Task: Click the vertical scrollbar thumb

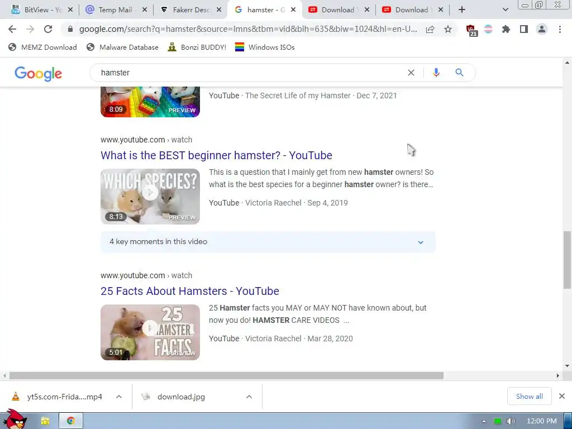Action: 567,260
